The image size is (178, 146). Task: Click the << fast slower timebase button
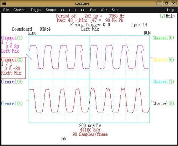(x=62, y=10)
